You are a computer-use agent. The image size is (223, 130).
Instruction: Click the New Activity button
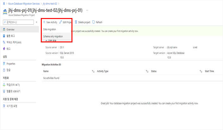(50, 22)
